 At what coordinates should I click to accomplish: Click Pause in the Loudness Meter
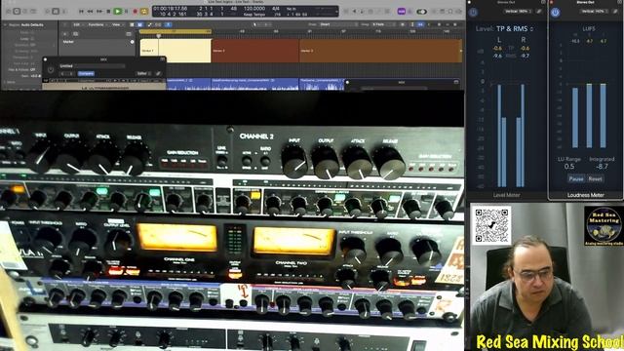click(x=576, y=179)
